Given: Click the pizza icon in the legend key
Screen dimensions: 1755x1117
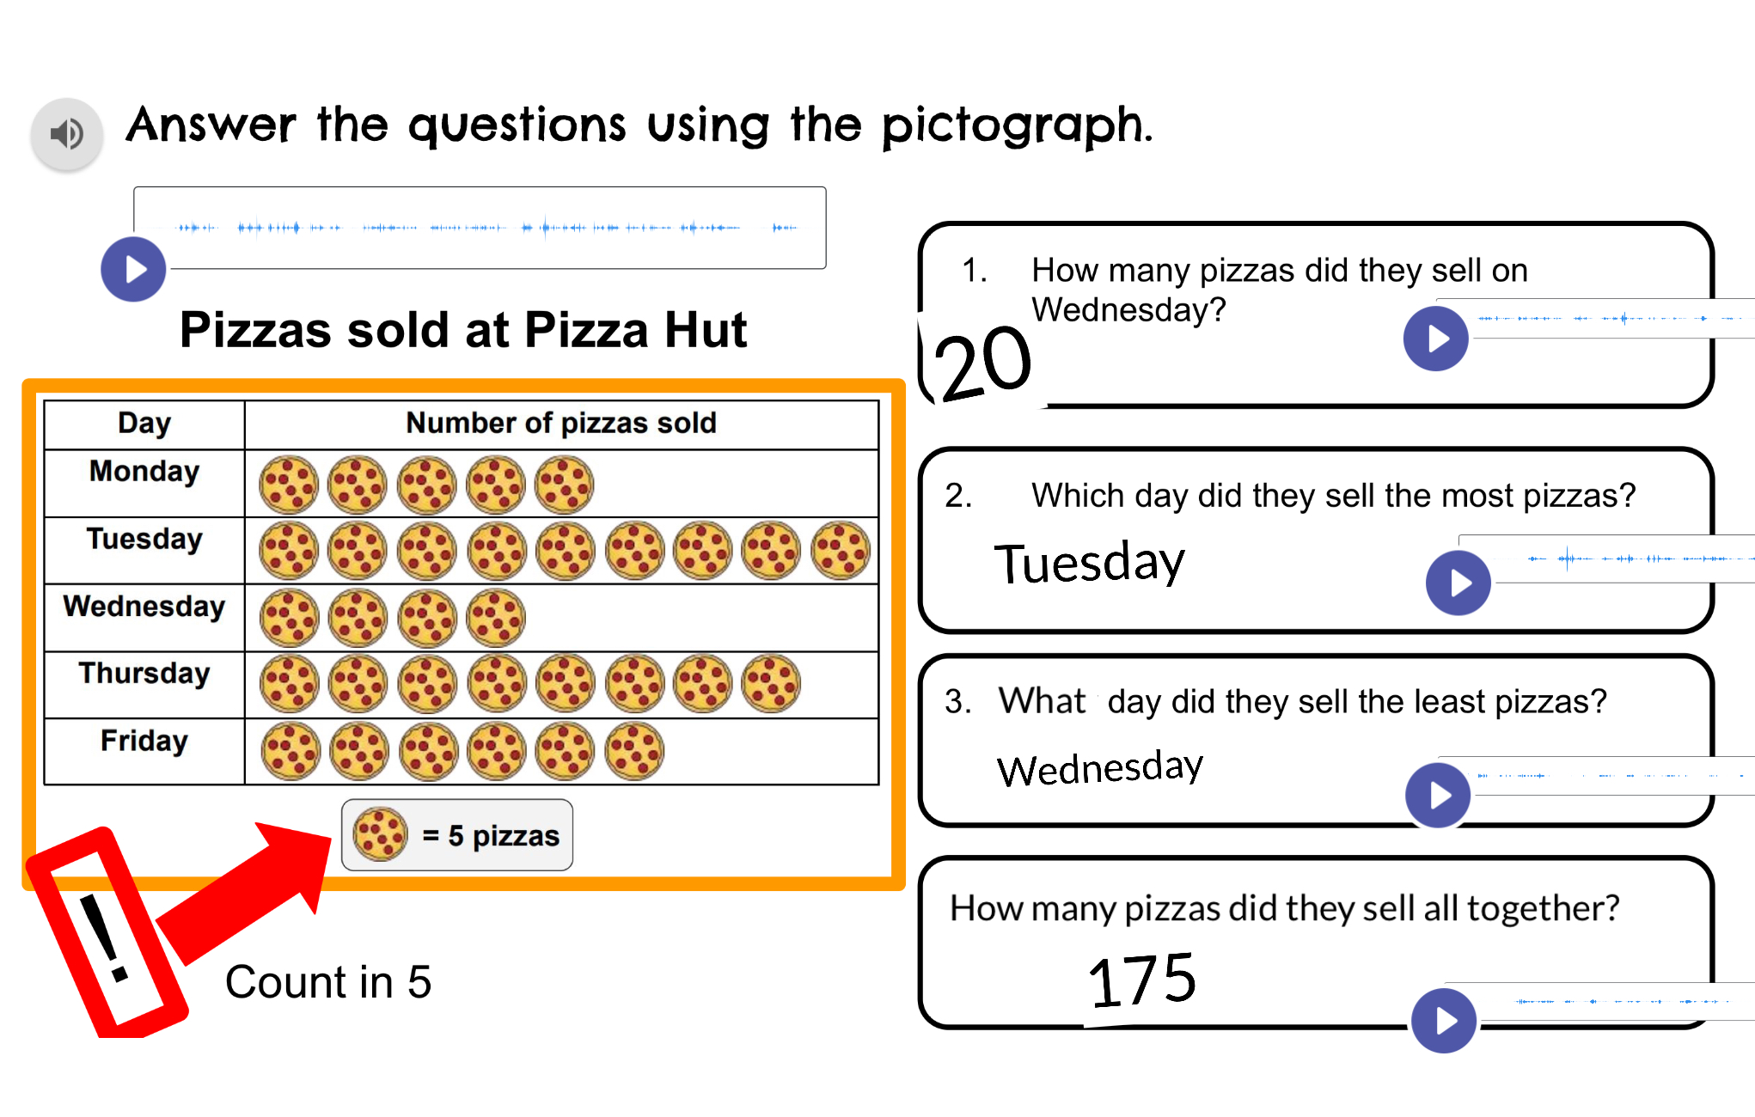Looking at the screenshot, I should [x=380, y=834].
